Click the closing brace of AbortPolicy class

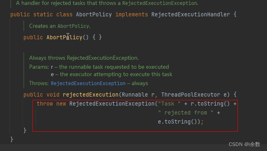coord(12,140)
